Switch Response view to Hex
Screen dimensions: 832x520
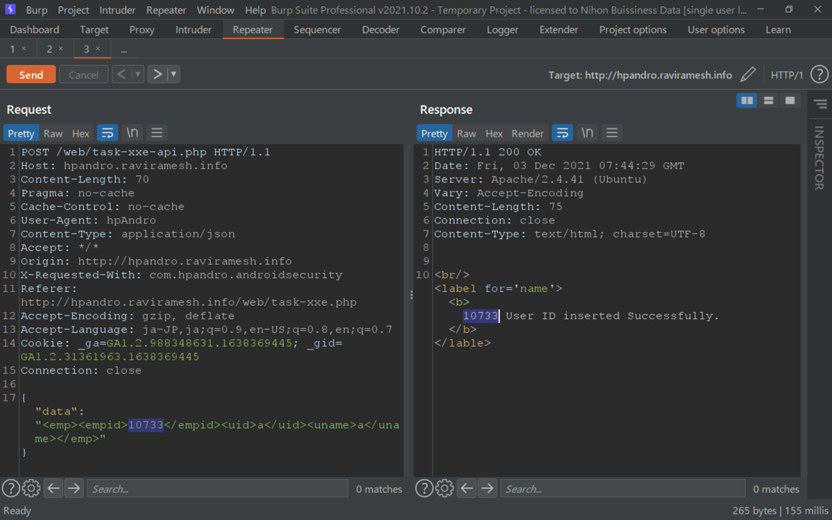point(494,133)
